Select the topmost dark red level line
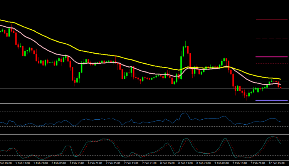Viewport: 289px width, 166px height. tap(272, 19)
